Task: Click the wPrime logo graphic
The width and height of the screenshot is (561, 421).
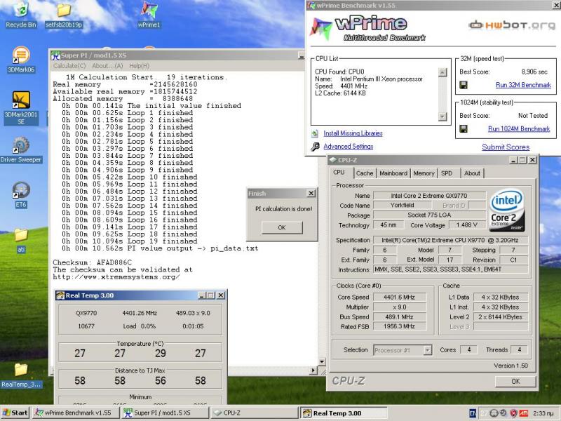Action: tap(369, 28)
